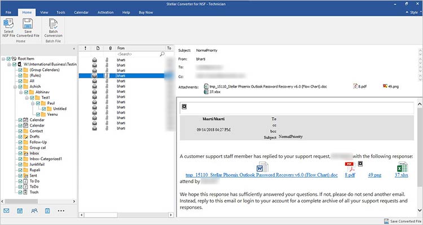This screenshot has height=225, width=423.
Task: Open the Calendar ribbon tab
Action: coord(81,12)
